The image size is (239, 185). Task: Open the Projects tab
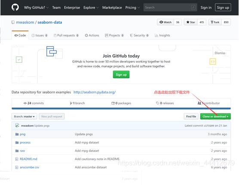point(114,35)
